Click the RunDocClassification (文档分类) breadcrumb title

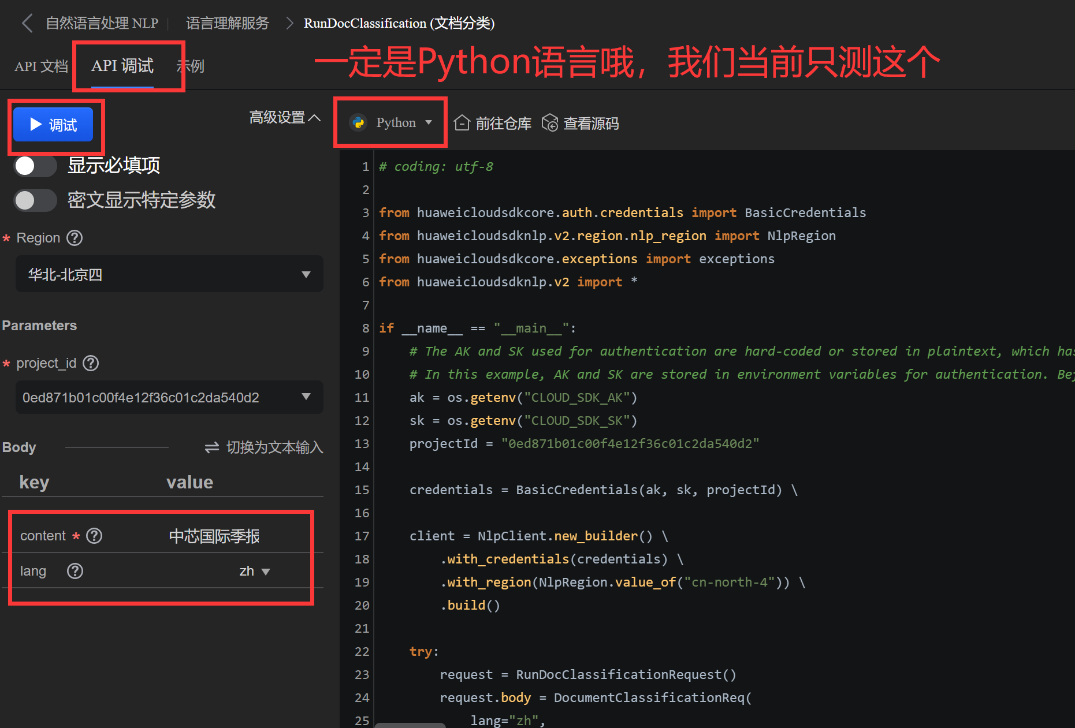point(399,23)
